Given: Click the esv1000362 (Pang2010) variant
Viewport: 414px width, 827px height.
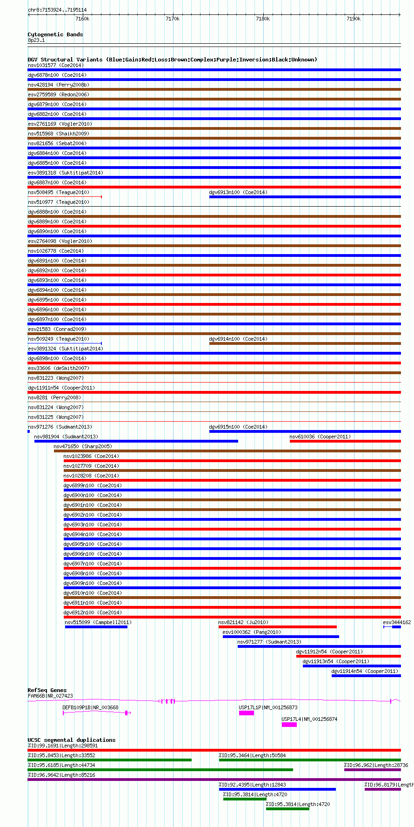Looking at the screenshot, I should (x=281, y=637).
